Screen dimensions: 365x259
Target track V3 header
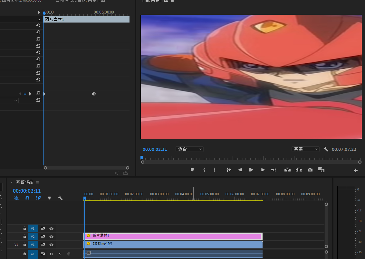coord(33,228)
